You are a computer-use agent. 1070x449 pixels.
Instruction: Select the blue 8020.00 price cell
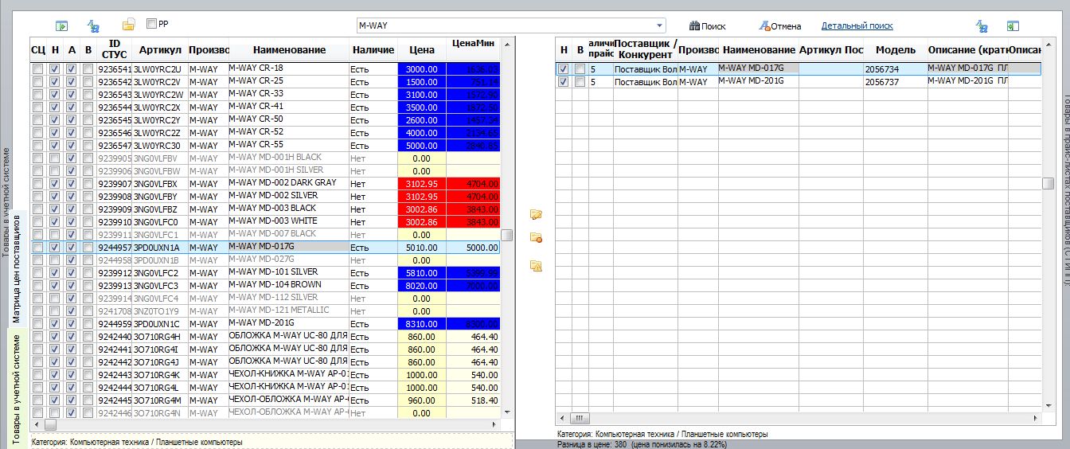421,286
